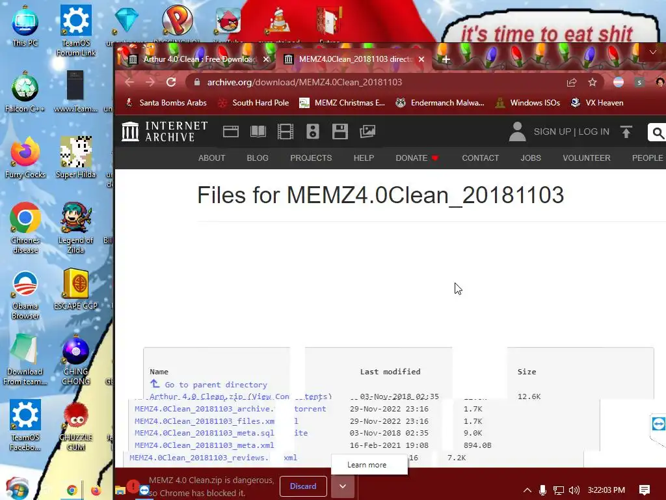Open the ABOUT menu item

[211, 158]
